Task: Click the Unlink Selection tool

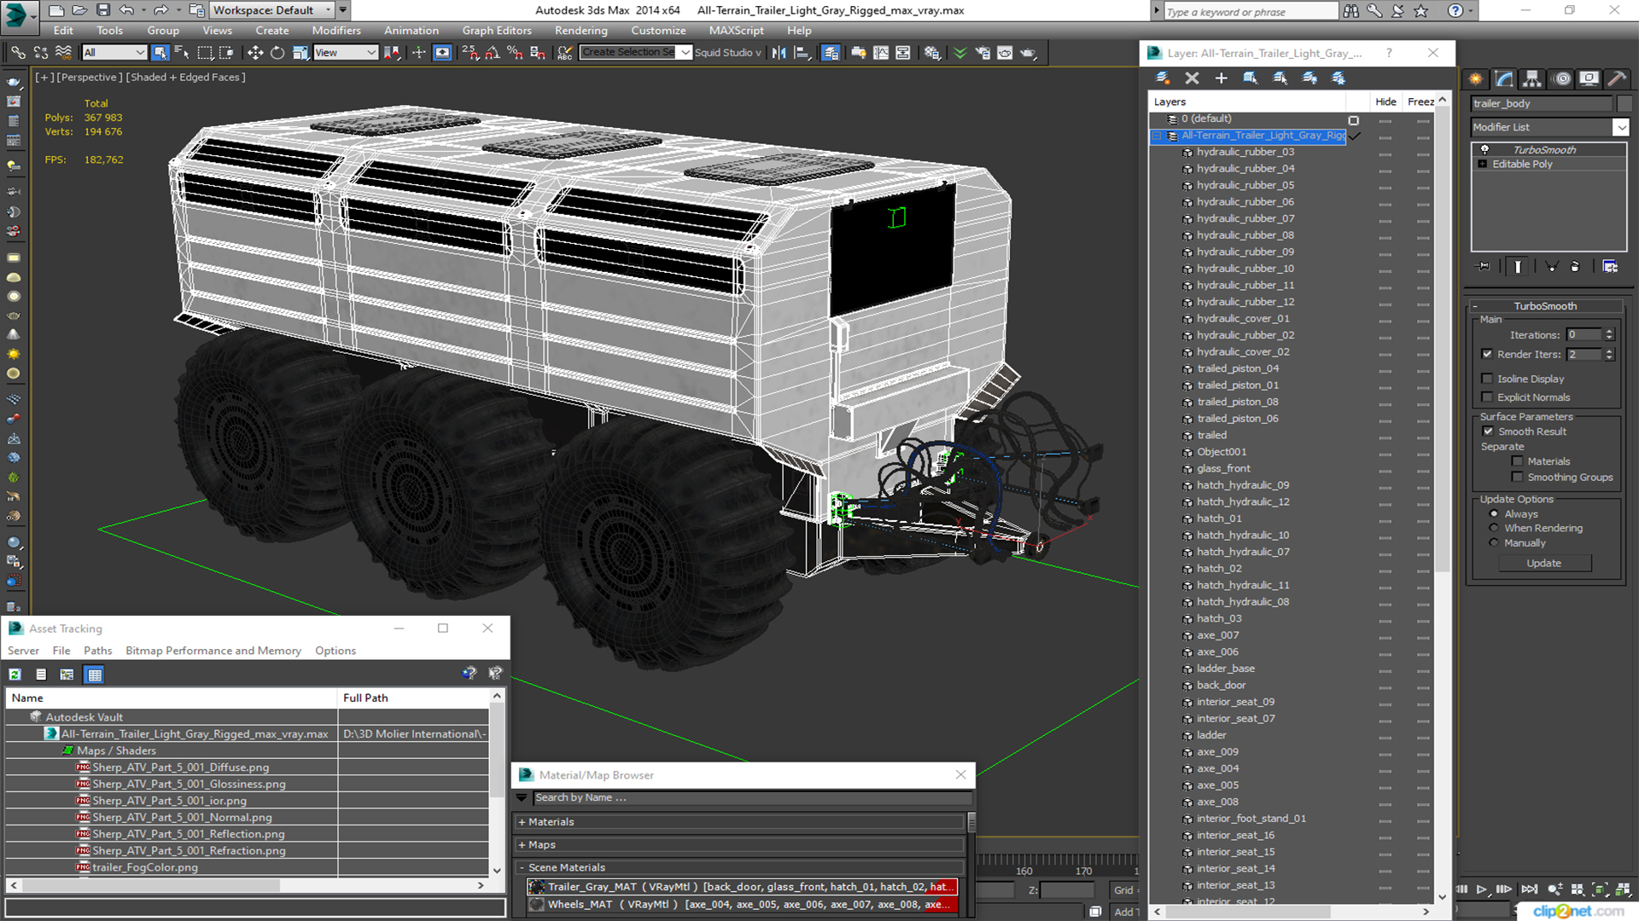Action: point(40,53)
